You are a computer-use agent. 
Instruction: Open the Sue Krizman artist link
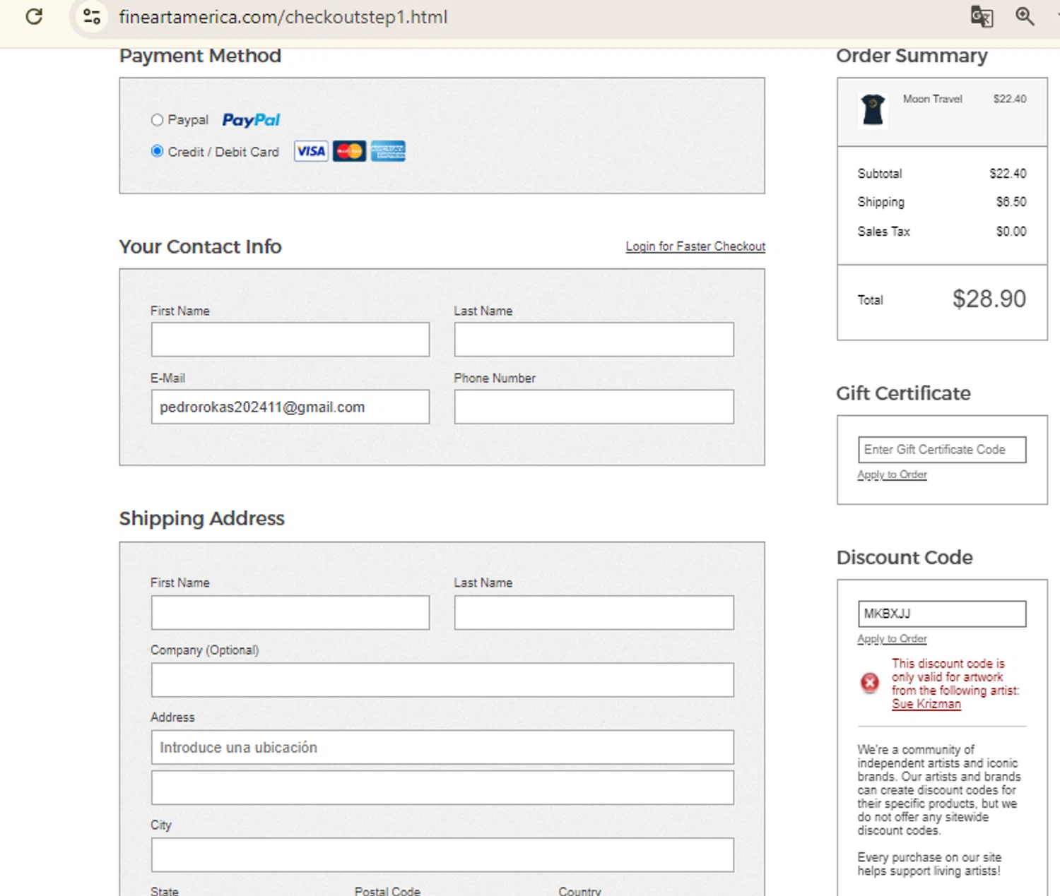926,704
